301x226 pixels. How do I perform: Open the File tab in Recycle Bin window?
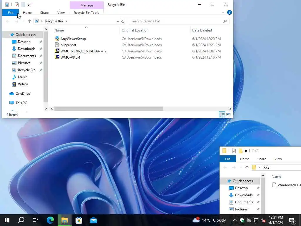pyautogui.click(x=11, y=13)
